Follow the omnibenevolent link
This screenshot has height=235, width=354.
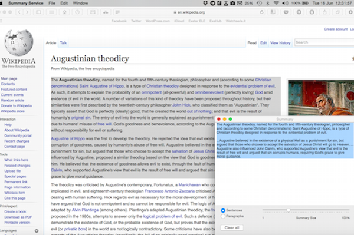[x=209, y=92]
